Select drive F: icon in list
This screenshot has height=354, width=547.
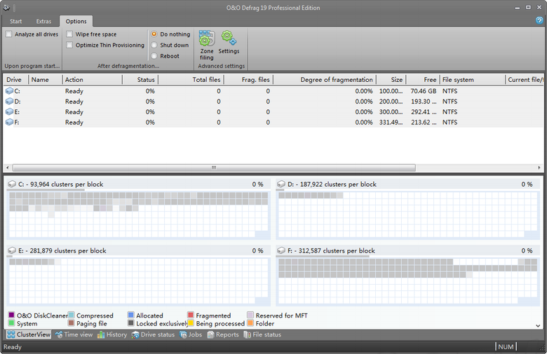10,122
